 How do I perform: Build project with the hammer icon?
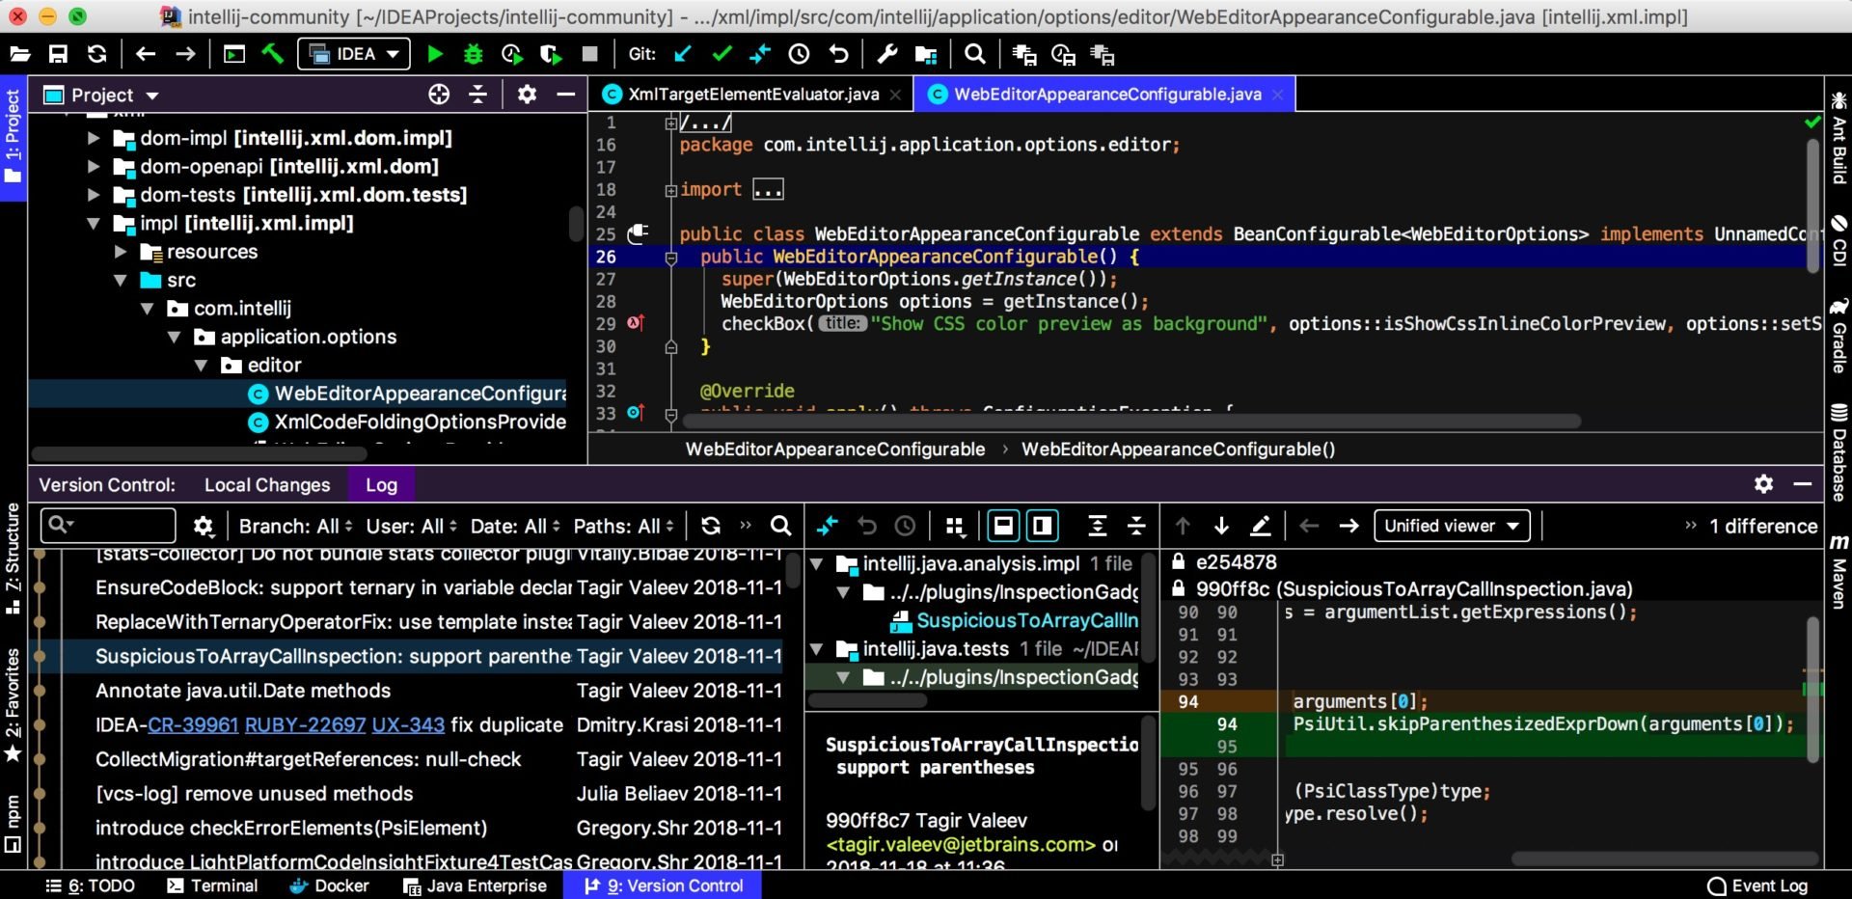(x=273, y=54)
